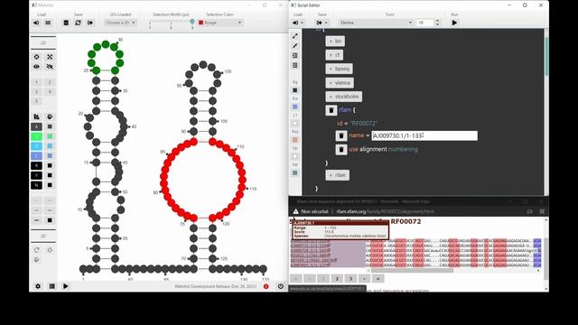Image resolution: width=578 pixels, height=325 pixels.
Task: Click the dark square swatch beside the A button
Action: 50,126
